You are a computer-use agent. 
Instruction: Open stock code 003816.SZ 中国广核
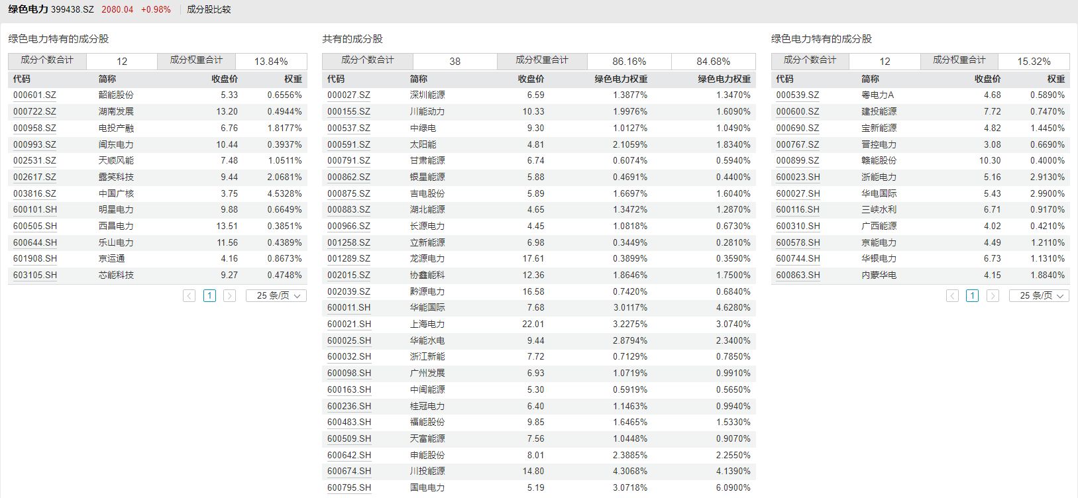[x=34, y=194]
